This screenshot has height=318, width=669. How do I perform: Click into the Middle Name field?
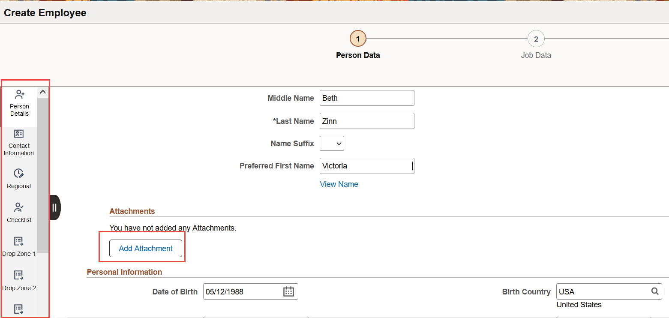coord(367,98)
